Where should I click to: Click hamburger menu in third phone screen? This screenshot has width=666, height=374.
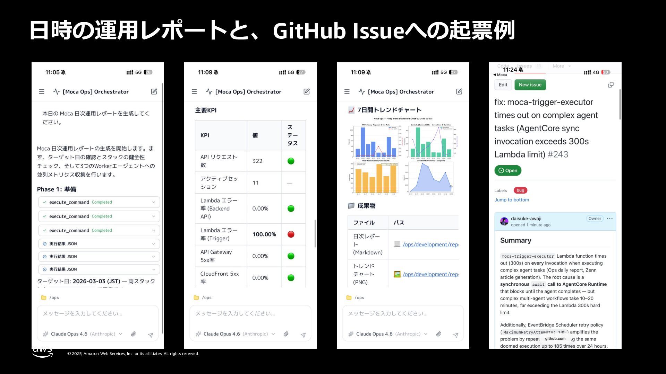tap(347, 92)
